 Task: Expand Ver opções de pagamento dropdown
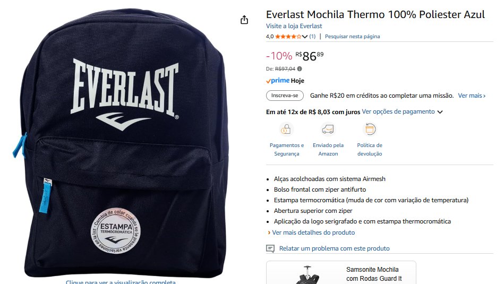(402, 112)
